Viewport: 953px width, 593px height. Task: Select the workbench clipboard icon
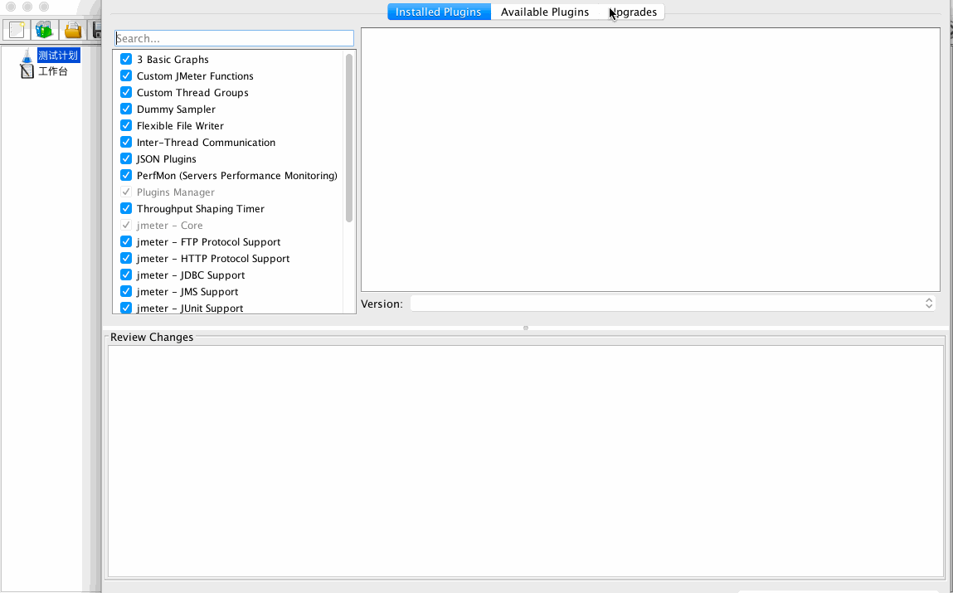click(27, 71)
